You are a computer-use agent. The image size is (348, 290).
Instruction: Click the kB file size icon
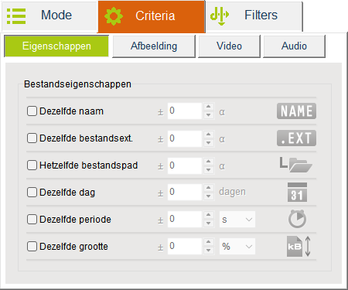pyautogui.click(x=299, y=246)
